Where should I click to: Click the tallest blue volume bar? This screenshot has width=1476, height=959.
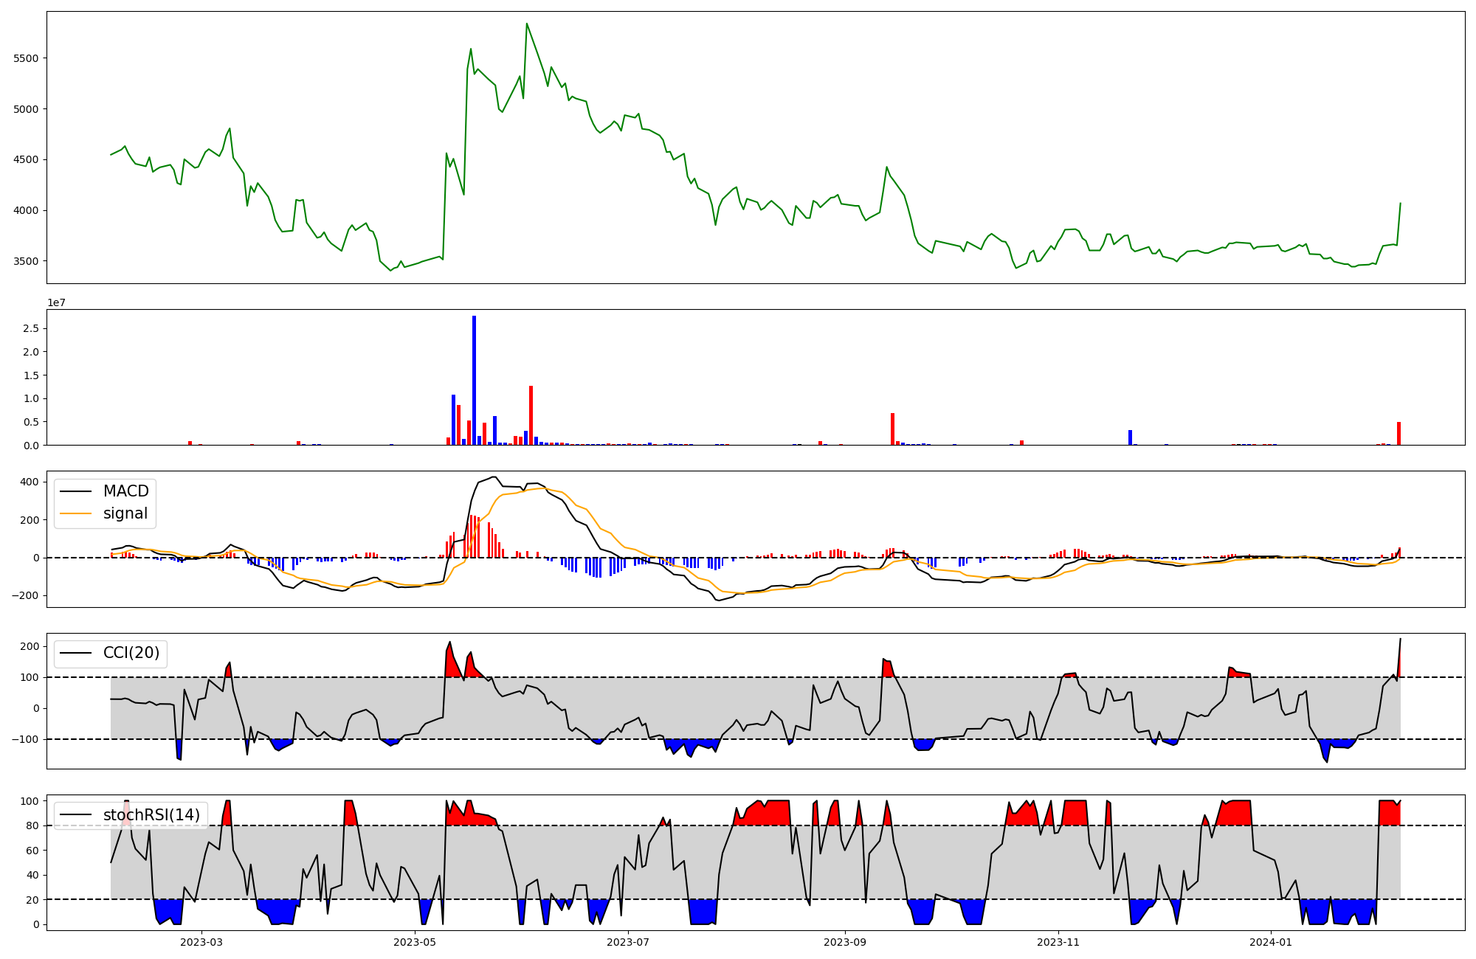[x=474, y=380]
